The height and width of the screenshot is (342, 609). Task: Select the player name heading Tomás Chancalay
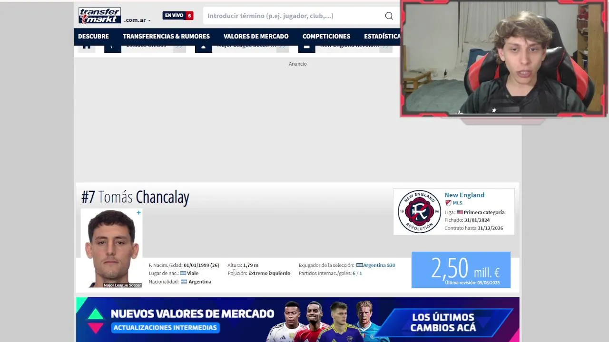(144, 197)
